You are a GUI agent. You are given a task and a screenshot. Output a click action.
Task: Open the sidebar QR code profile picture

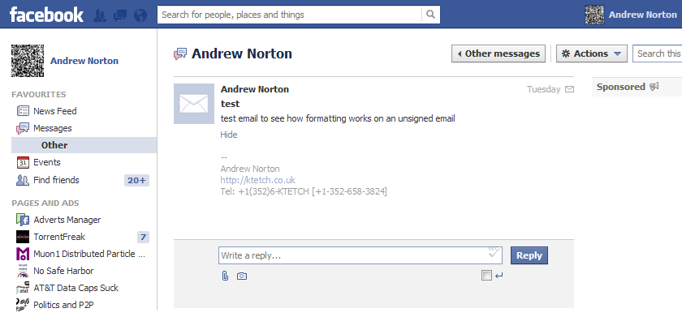point(28,61)
